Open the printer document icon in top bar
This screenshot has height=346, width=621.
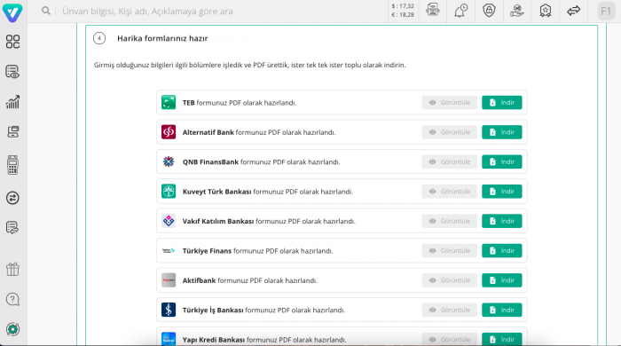(433, 11)
